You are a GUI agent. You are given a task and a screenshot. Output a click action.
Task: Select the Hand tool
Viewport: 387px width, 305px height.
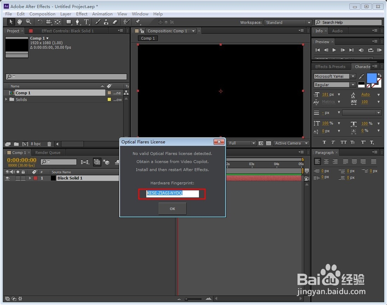pos(19,22)
